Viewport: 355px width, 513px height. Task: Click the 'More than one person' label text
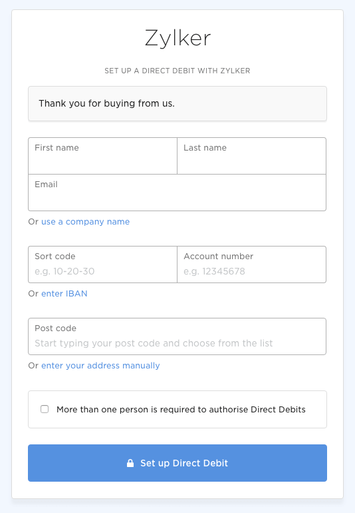(181, 409)
